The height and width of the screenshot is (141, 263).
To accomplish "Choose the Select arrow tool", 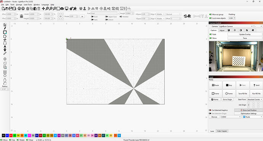I will (5, 25).
